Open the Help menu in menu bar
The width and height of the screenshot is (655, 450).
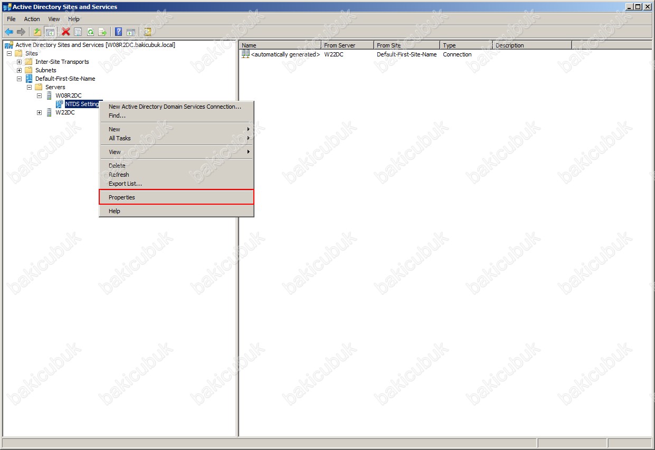point(74,19)
